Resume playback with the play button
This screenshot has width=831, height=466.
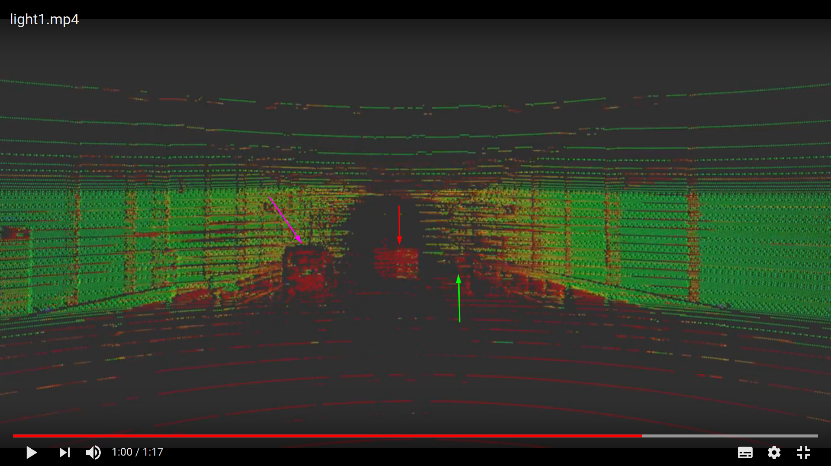coord(32,452)
